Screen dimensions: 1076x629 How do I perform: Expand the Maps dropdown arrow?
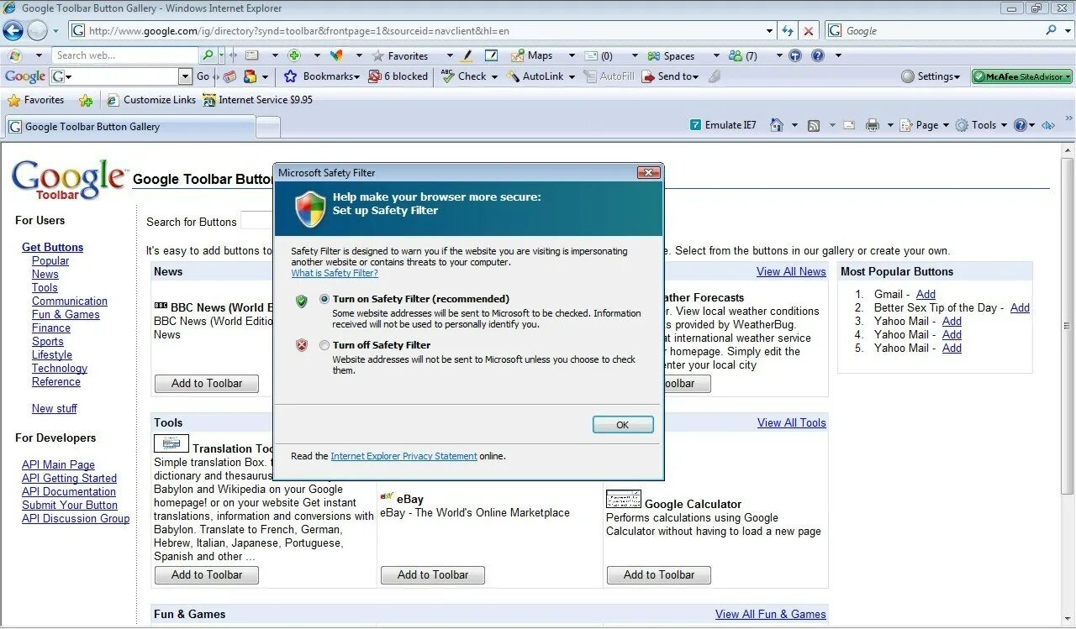[x=572, y=55]
